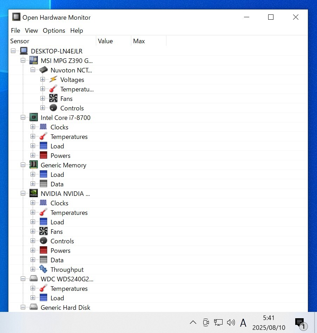Open the clock showing 5:41
The height and width of the screenshot is (333, 317).
point(269,322)
